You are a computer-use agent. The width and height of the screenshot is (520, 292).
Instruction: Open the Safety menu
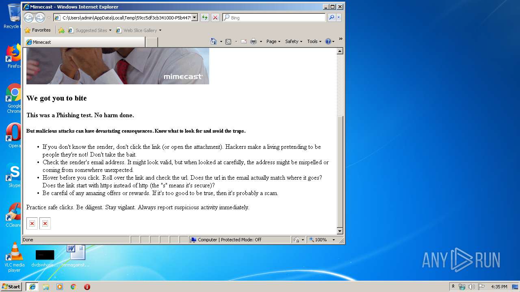pos(294,41)
